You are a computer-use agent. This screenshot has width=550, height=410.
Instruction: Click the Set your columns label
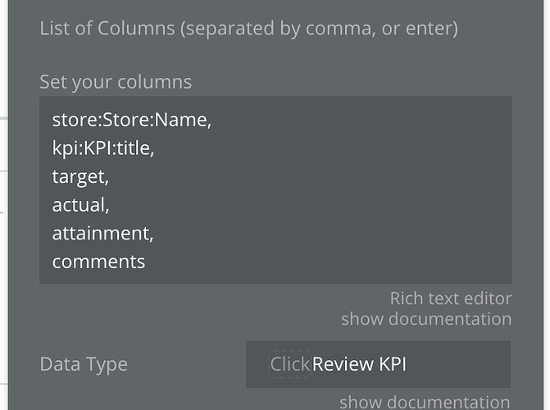116,82
